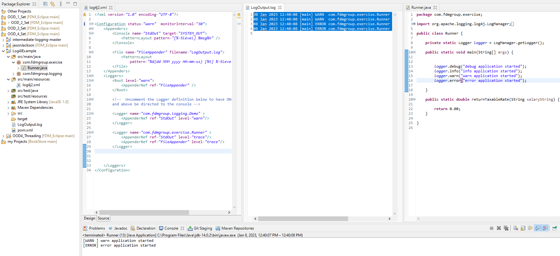The width and height of the screenshot is (560, 256).
Task: Click the horizontal scrollbar thumb in log4j2.xml editor
Action: point(144,213)
